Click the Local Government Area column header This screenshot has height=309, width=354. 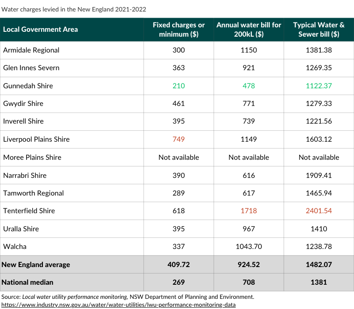pyautogui.click(x=40, y=29)
